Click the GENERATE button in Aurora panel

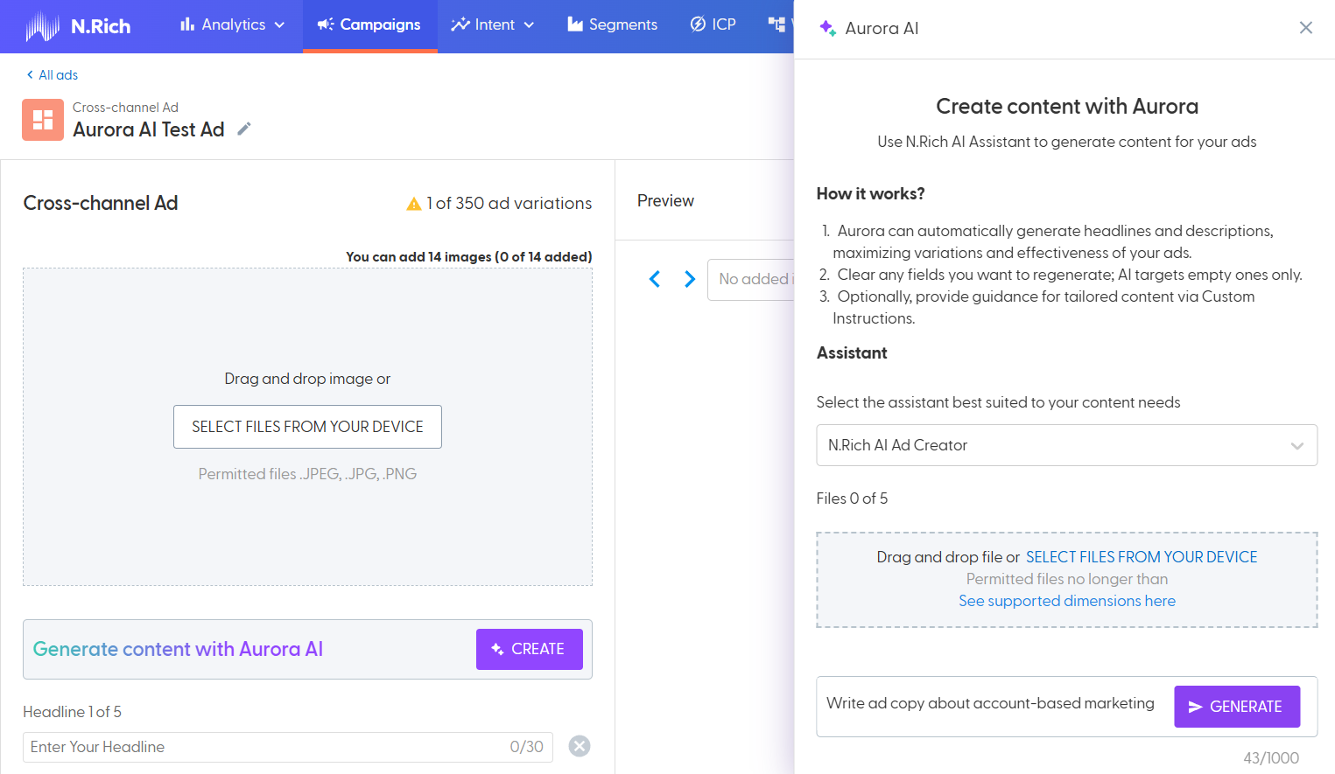pos(1237,706)
